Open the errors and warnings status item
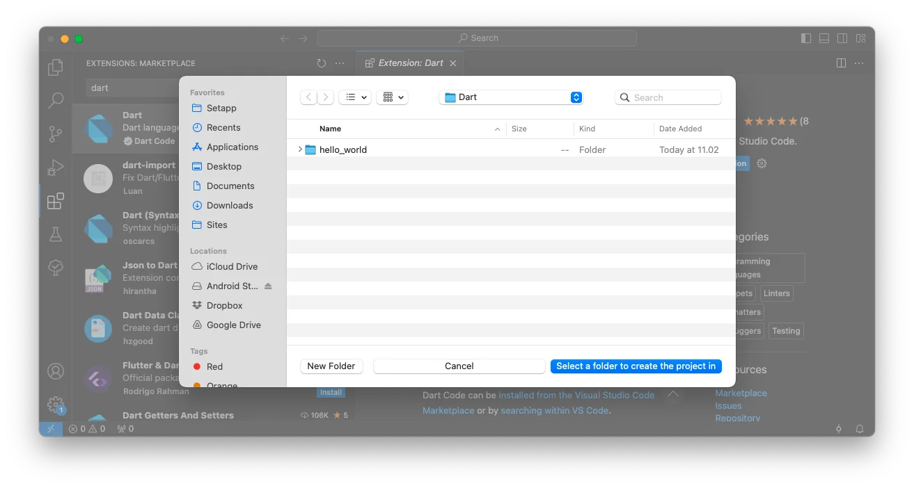The width and height of the screenshot is (914, 488). pos(87,429)
